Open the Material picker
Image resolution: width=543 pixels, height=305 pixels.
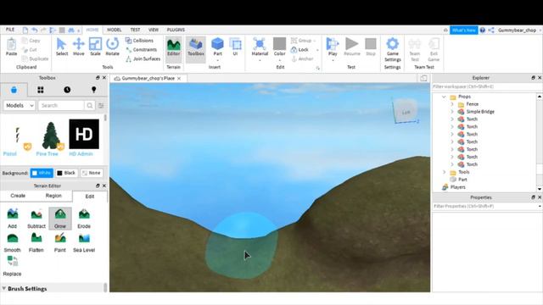pos(260,48)
